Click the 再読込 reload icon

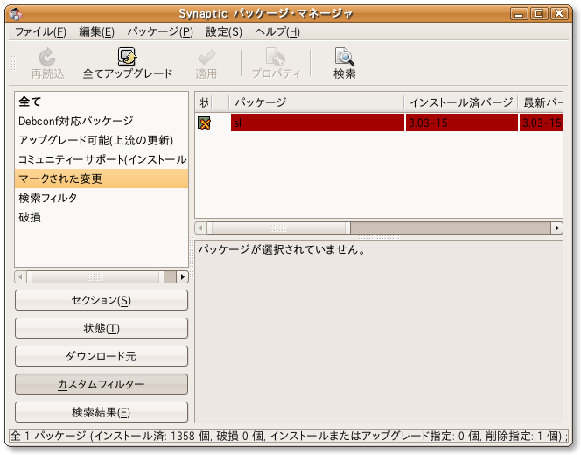pos(47,57)
